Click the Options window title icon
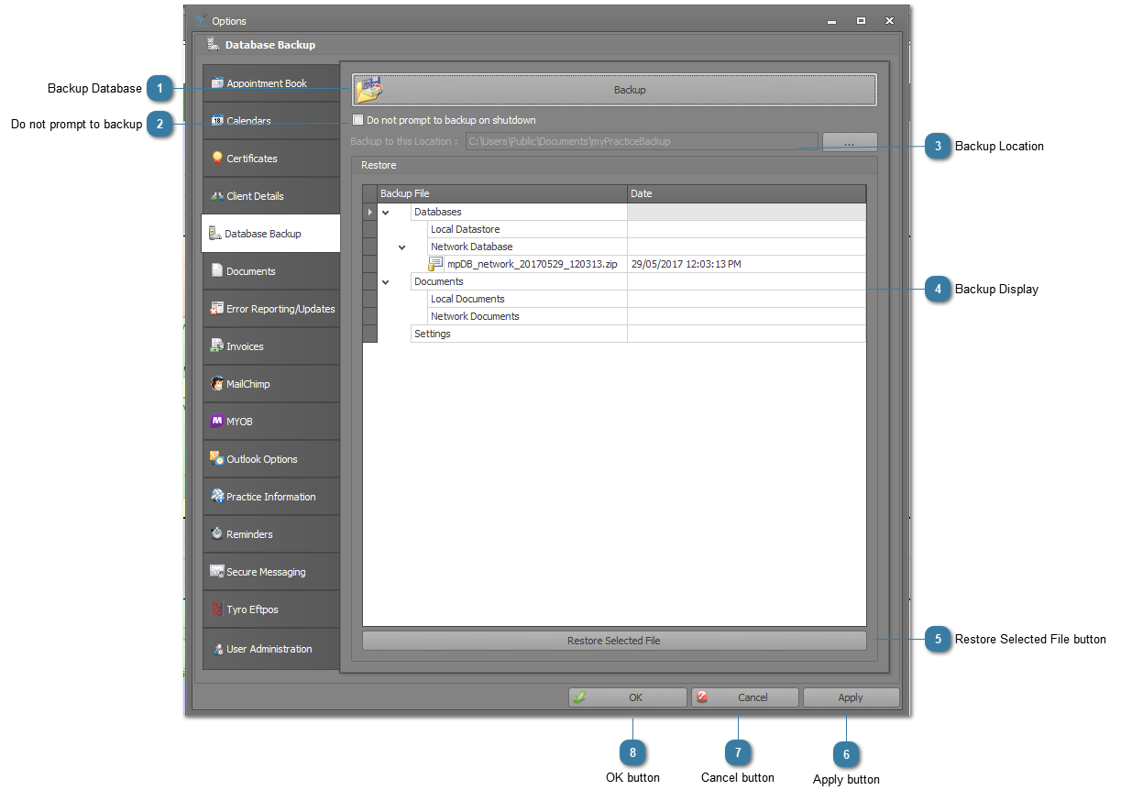 (201, 19)
